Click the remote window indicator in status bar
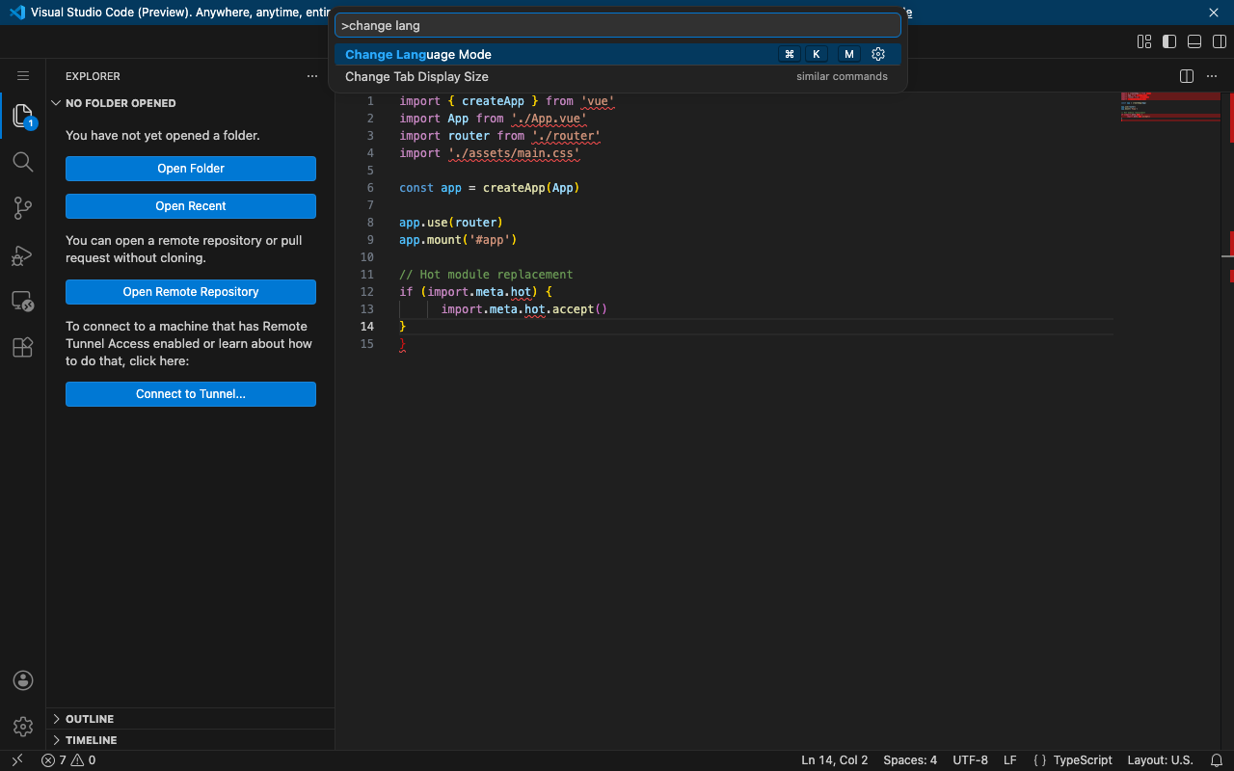 (16, 760)
